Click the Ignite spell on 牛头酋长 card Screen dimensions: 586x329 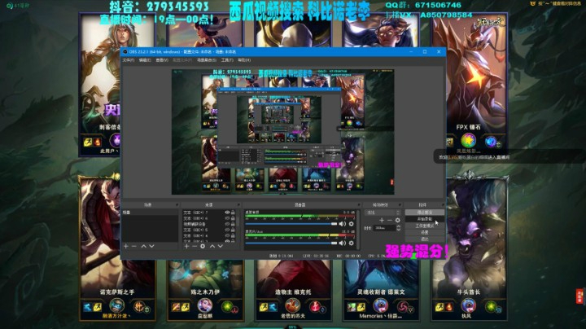448,307
